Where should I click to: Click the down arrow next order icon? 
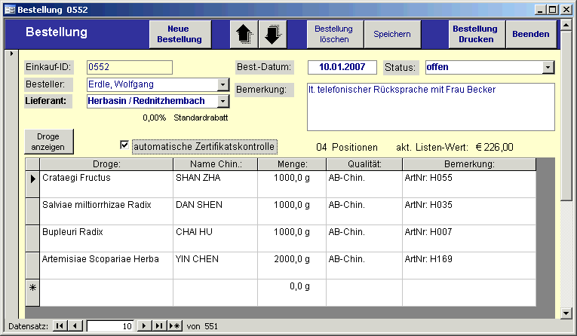(x=273, y=34)
